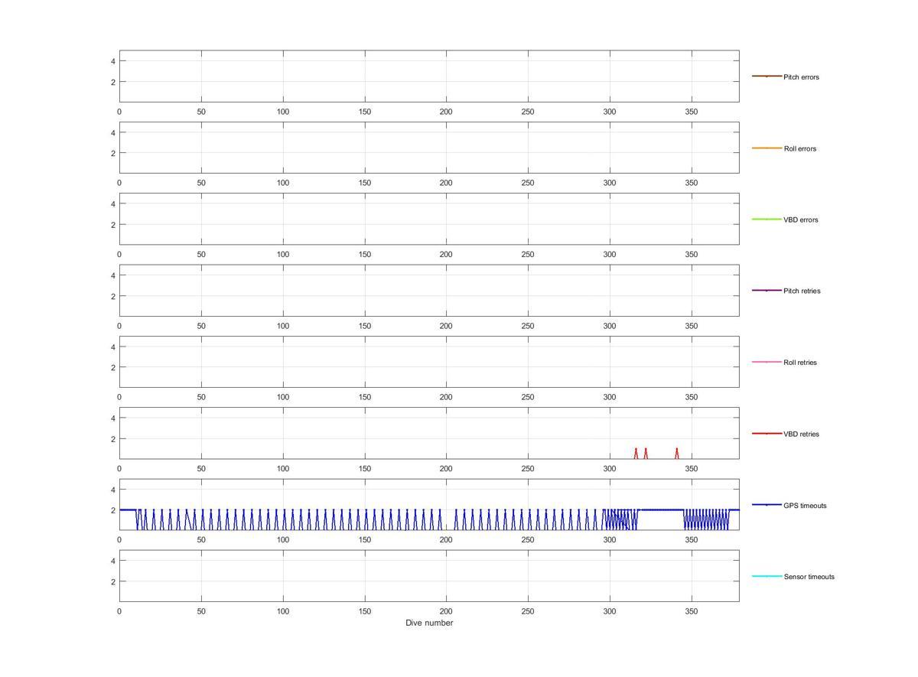Viewport: 918px width, 677px height.
Task: Click the GPS timeouts legend label
Action: pyautogui.click(x=805, y=506)
